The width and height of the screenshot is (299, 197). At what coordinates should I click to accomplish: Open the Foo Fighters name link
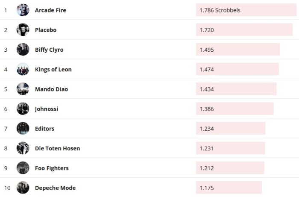52,168
